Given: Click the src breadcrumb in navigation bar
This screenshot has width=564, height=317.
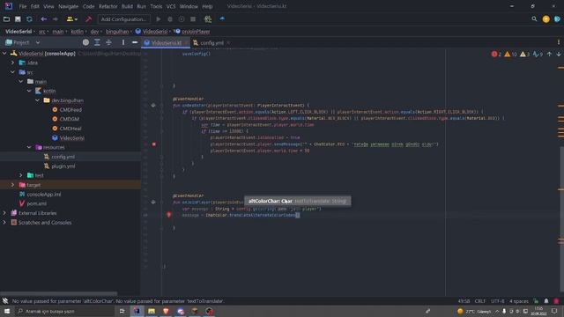Looking at the screenshot, I should [42, 32].
